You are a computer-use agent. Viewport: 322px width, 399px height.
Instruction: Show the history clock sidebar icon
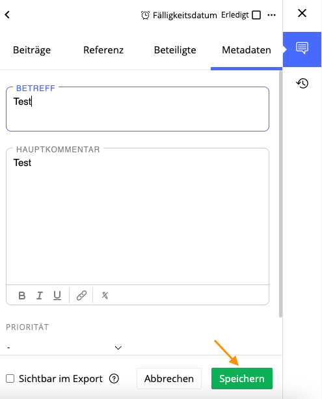tap(302, 83)
